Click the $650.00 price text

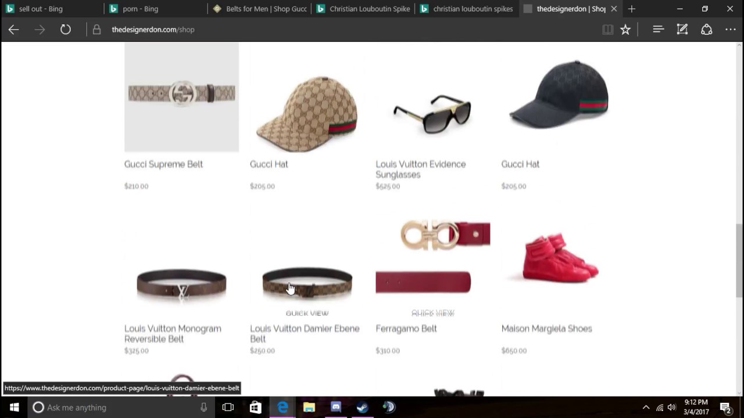pos(514,351)
